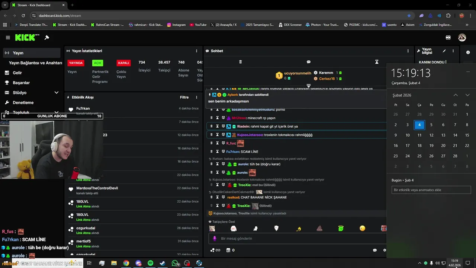
Task: Open the shop icon showing 0
Action: coord(230,250)
